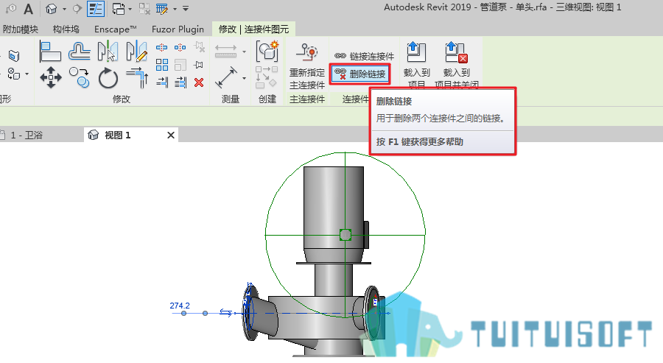Click 删除链接 button
Screen dimensions: 663x363
tap(359, 74)
